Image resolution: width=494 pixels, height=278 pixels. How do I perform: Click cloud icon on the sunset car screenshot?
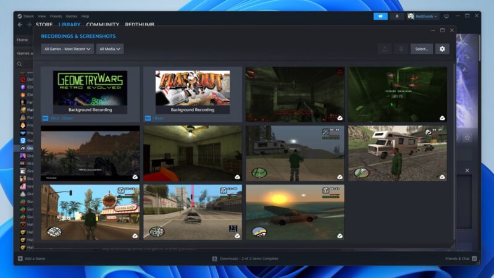340,236
